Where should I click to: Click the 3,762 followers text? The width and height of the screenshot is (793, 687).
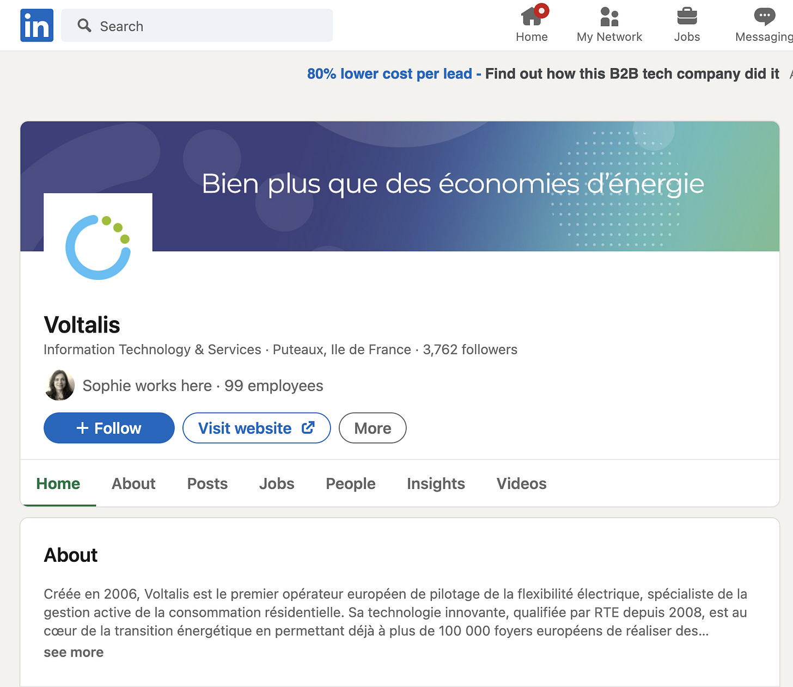(470, 349)
